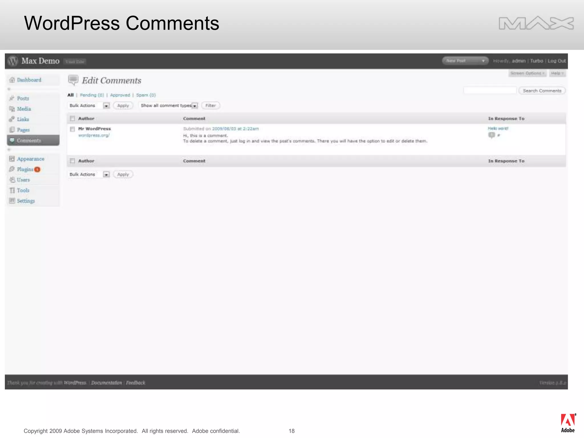Open the Feedback footer link
Image resolution: width=584 pixels, height=438 pixels.
[x=135, y=383]
